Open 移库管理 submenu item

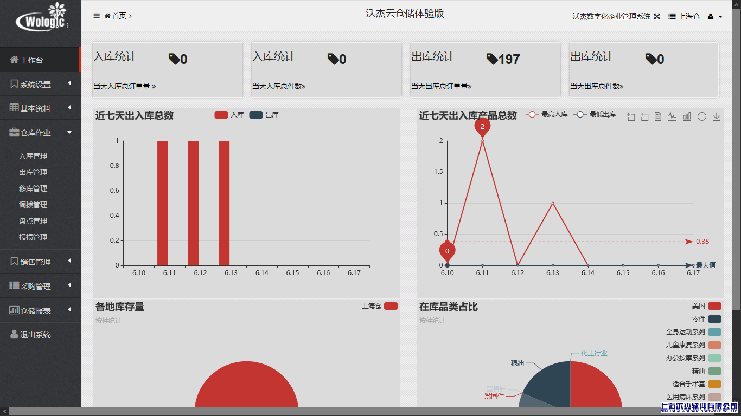point(33,188)
